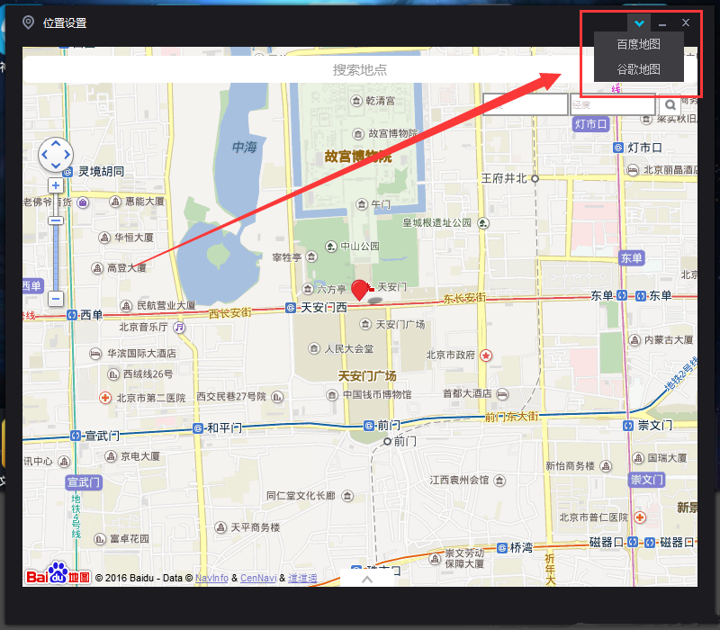Select the 皇城根遗址公园 park icon

483,223
